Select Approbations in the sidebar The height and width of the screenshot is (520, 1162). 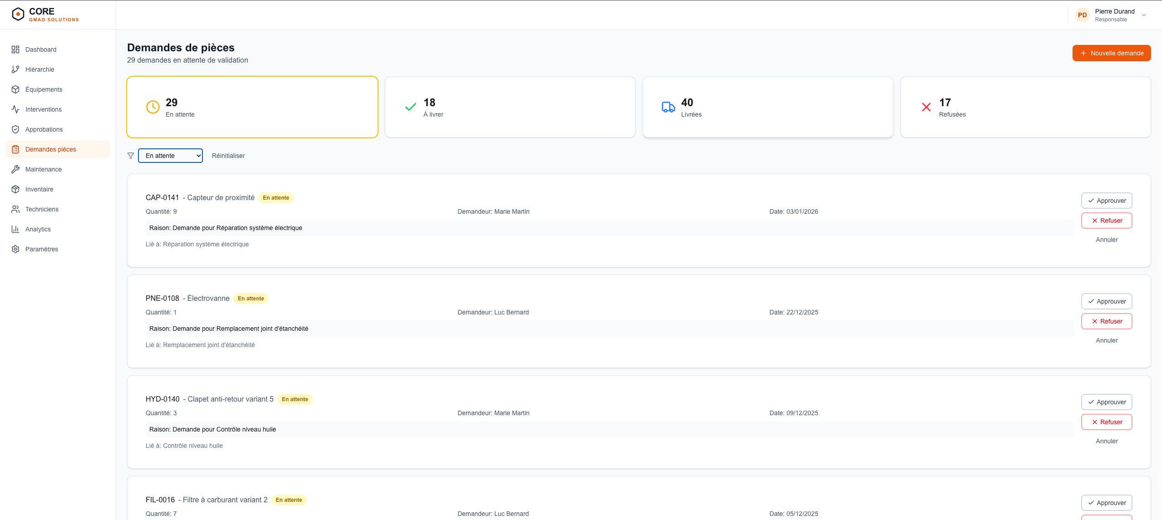pos(58,129)
